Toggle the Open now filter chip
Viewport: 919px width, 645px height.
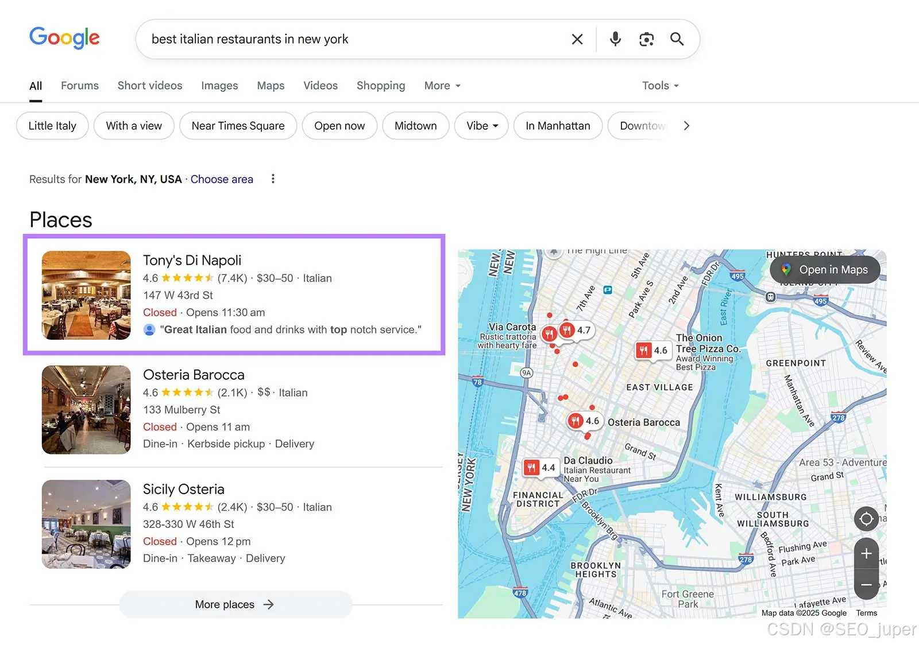[x=339, y=126]
